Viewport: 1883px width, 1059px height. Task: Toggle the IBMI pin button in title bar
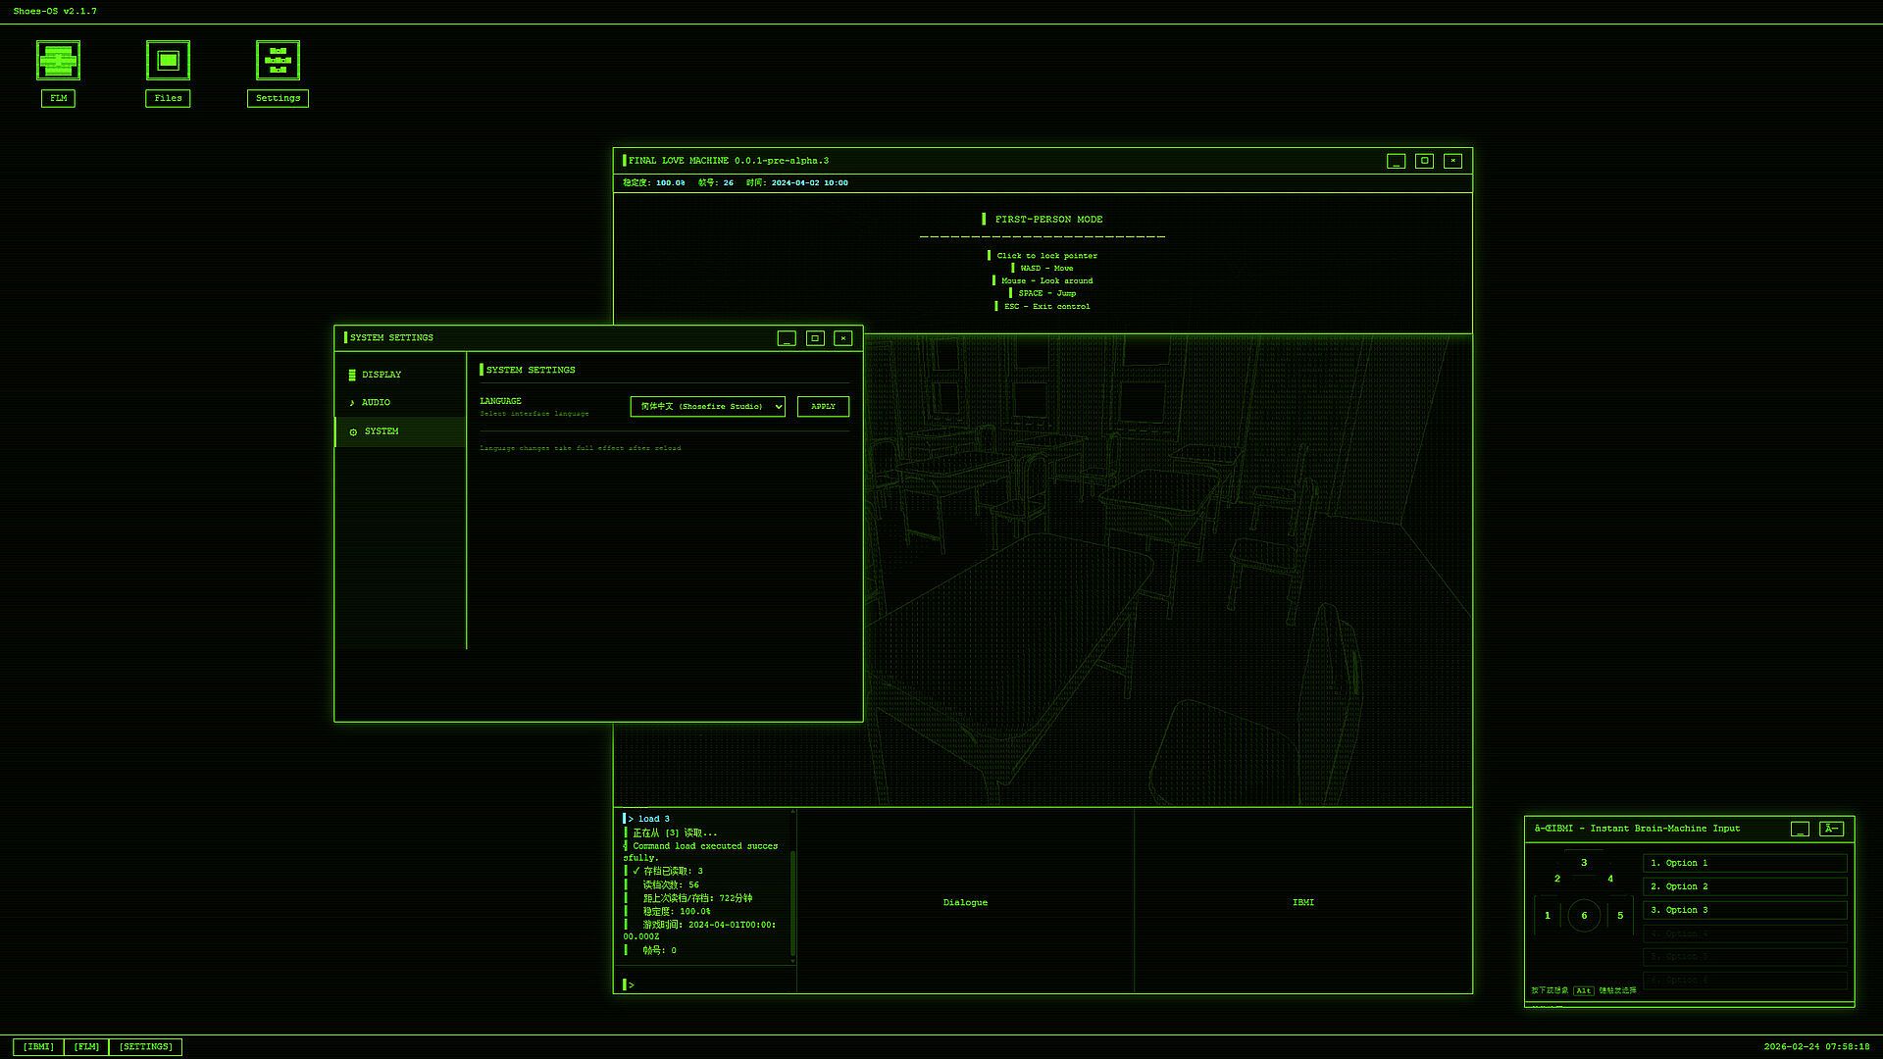coord(1830,830)
